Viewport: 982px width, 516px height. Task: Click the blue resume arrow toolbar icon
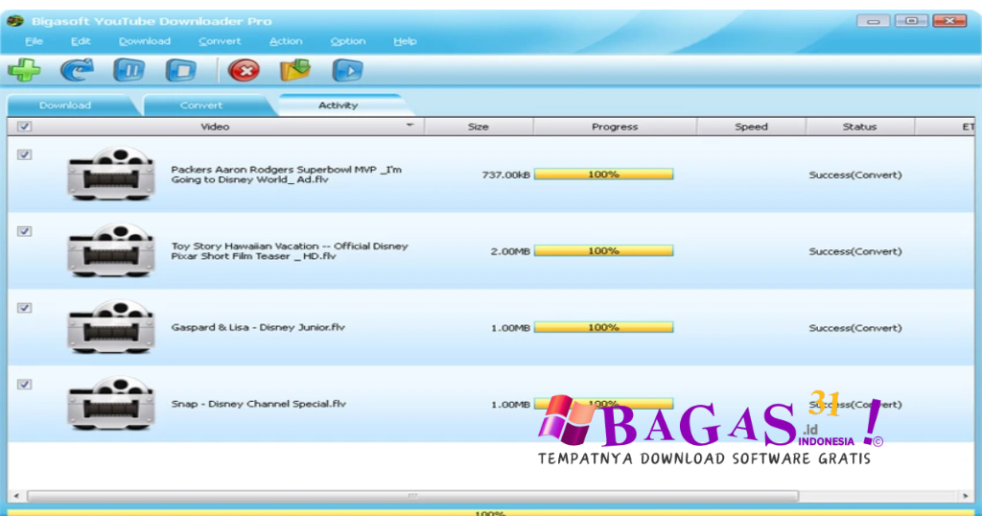77,69
